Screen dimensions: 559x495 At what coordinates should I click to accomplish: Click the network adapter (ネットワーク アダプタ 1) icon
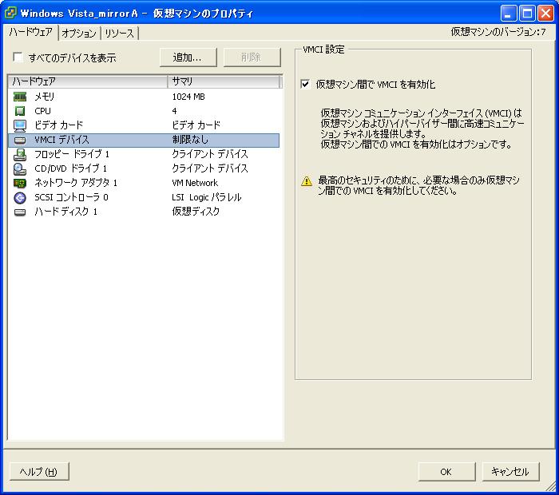point(20,183)
